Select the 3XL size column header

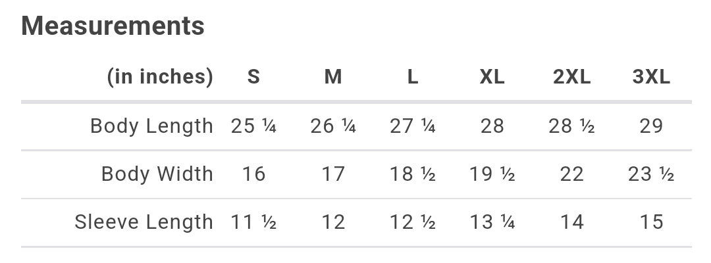(x=651, y=77)
